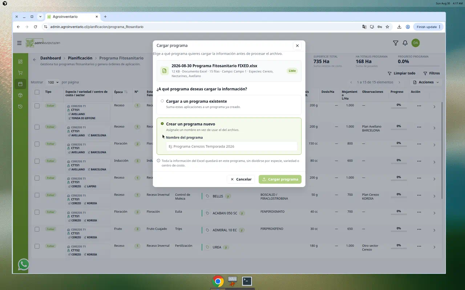
Task: Open Terminal from the dock
Action: [247, 281]
